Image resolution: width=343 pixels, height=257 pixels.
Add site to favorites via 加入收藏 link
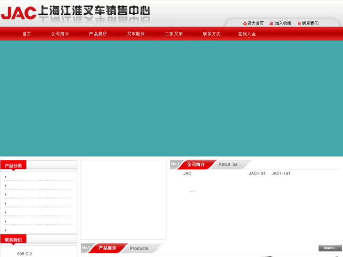tap(283, 23)
